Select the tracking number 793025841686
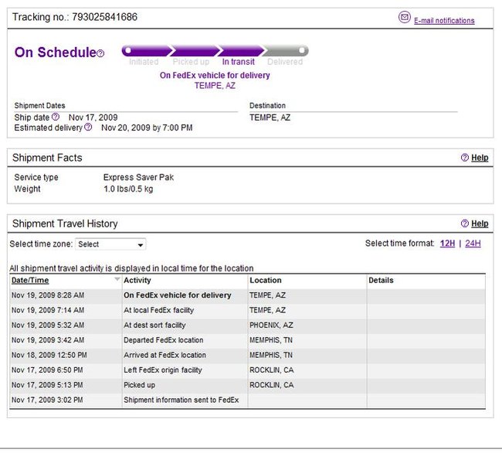This screenshot has height=463, width=502. point(105,17)
